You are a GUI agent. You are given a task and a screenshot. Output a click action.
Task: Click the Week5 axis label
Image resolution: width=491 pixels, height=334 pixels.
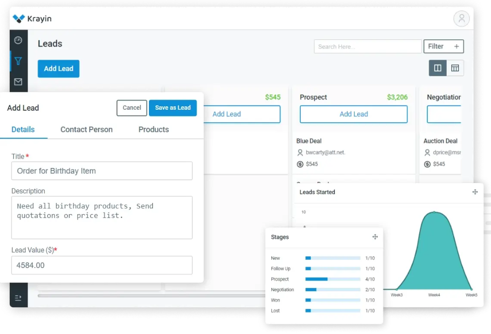(471, 295)
